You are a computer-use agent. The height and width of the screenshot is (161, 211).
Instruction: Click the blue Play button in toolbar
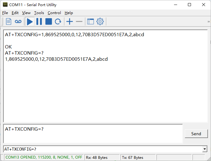coord(30,21)
